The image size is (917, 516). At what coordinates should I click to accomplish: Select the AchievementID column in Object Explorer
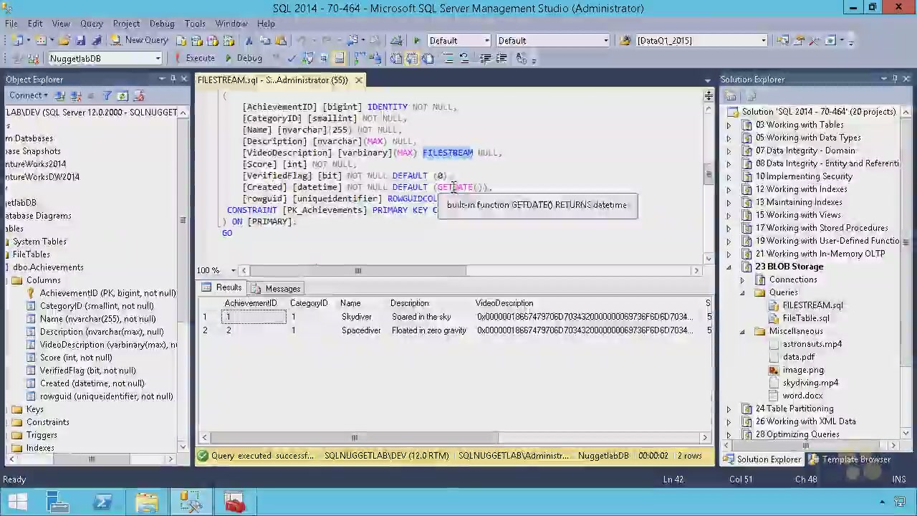[107, 293]
